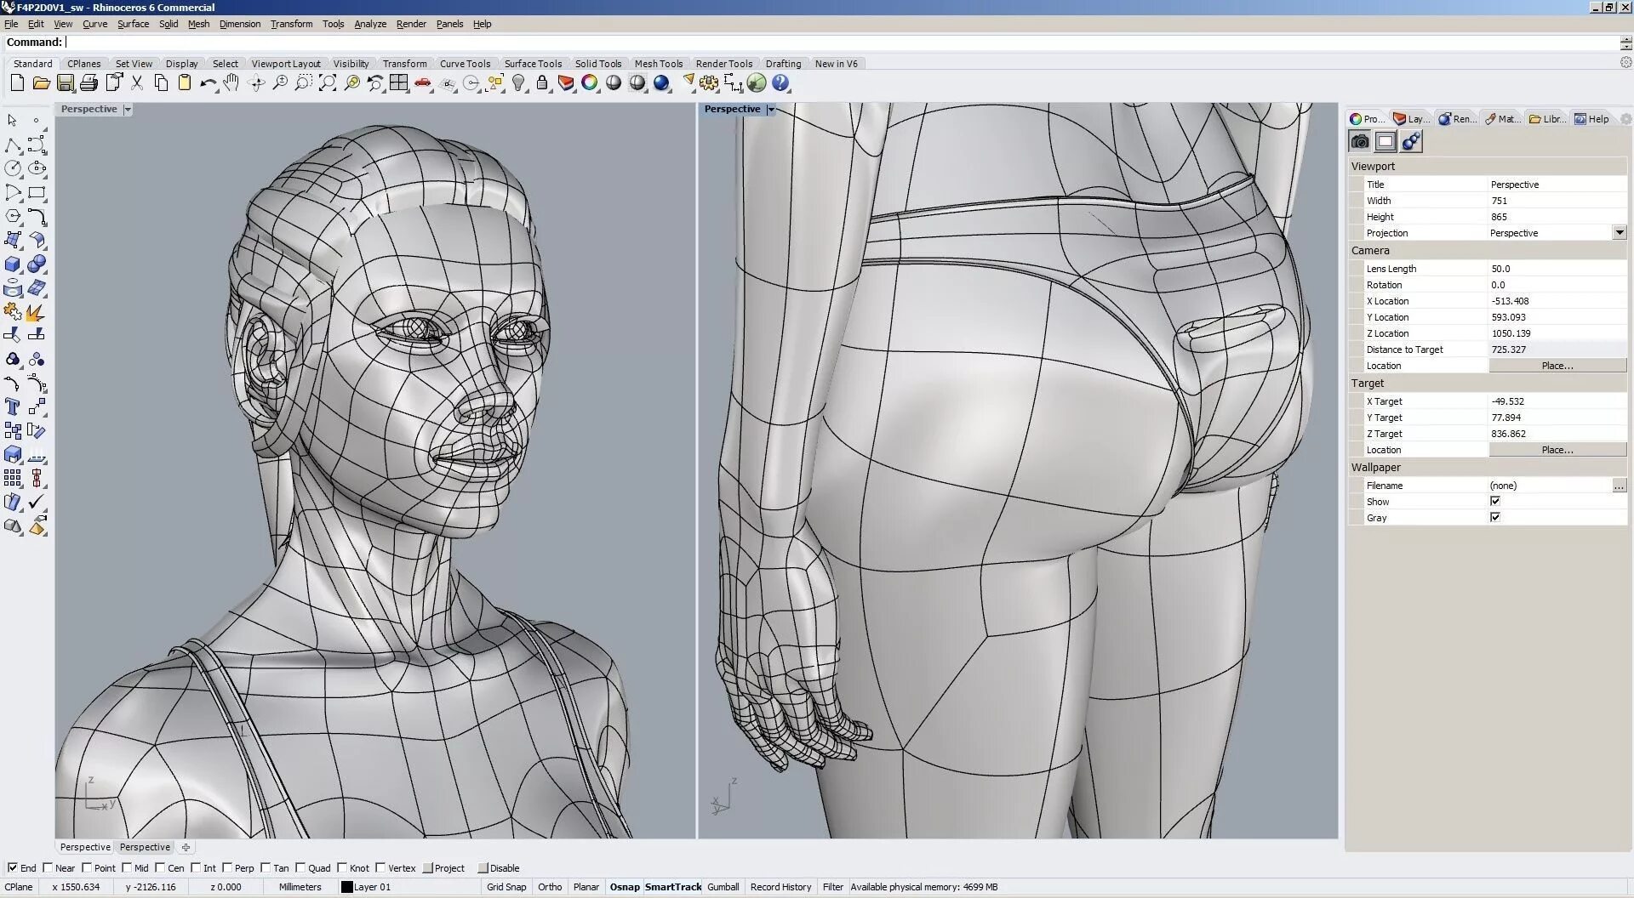
Task: Click the Place button for Camera Location
Action: pos(1557,366)
